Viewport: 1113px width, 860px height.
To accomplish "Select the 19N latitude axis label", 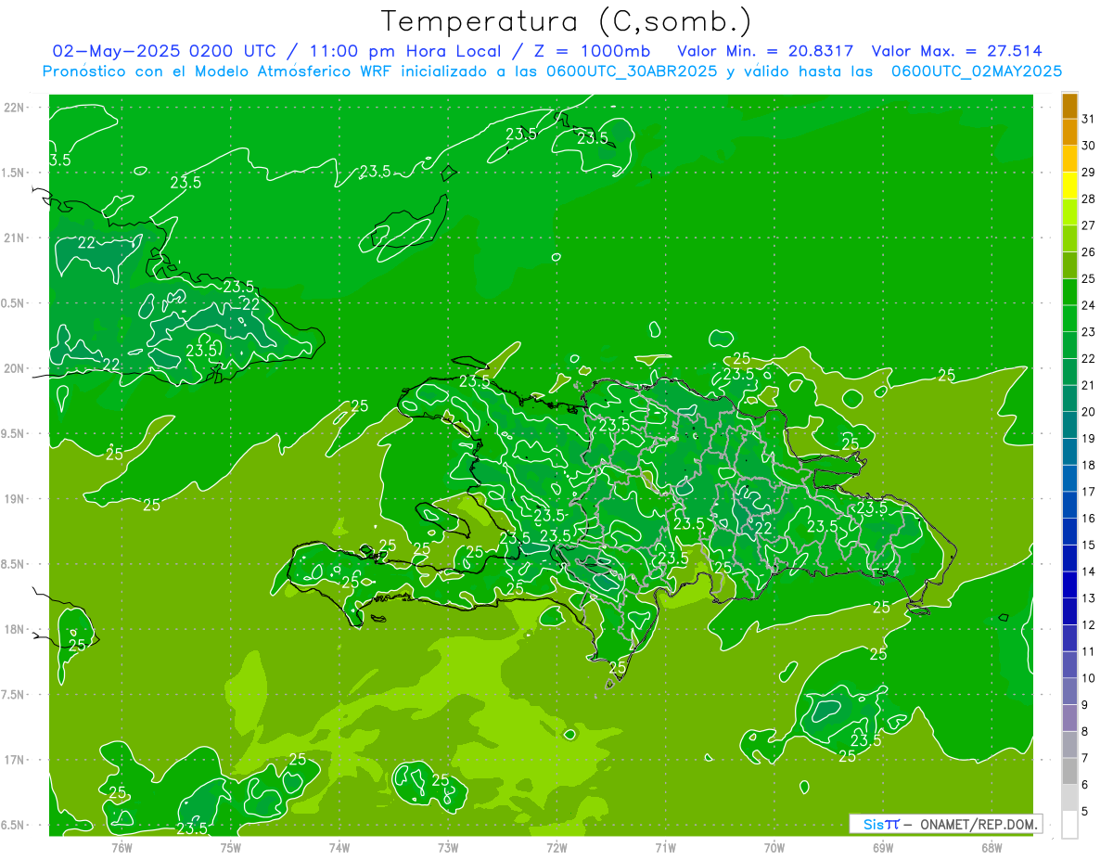I will tap(15, 499).
